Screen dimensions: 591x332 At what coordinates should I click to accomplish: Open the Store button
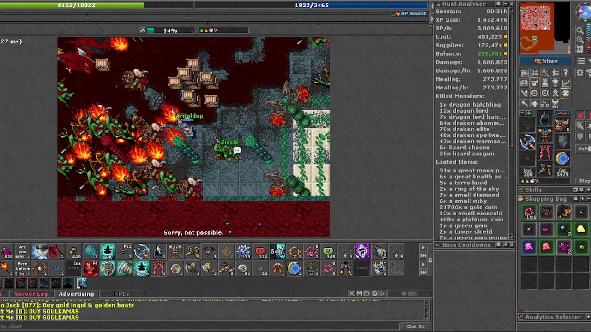click(x=545, y=61)
